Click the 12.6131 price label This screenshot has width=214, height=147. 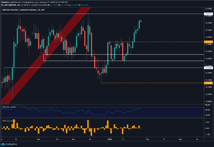208,14
